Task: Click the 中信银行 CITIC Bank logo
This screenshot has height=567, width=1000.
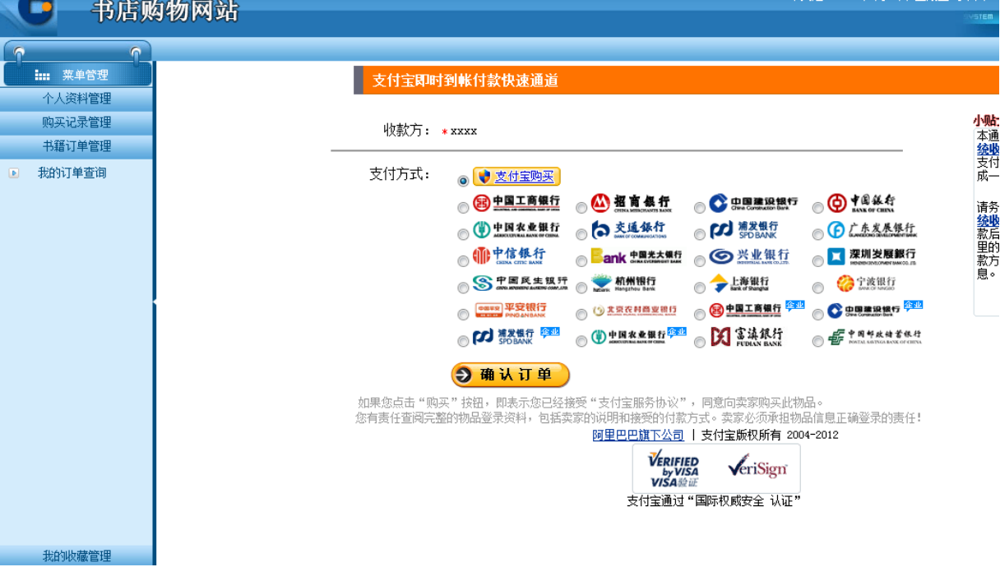Action: point(509,256)
